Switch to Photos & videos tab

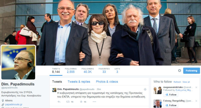point(107,82)
